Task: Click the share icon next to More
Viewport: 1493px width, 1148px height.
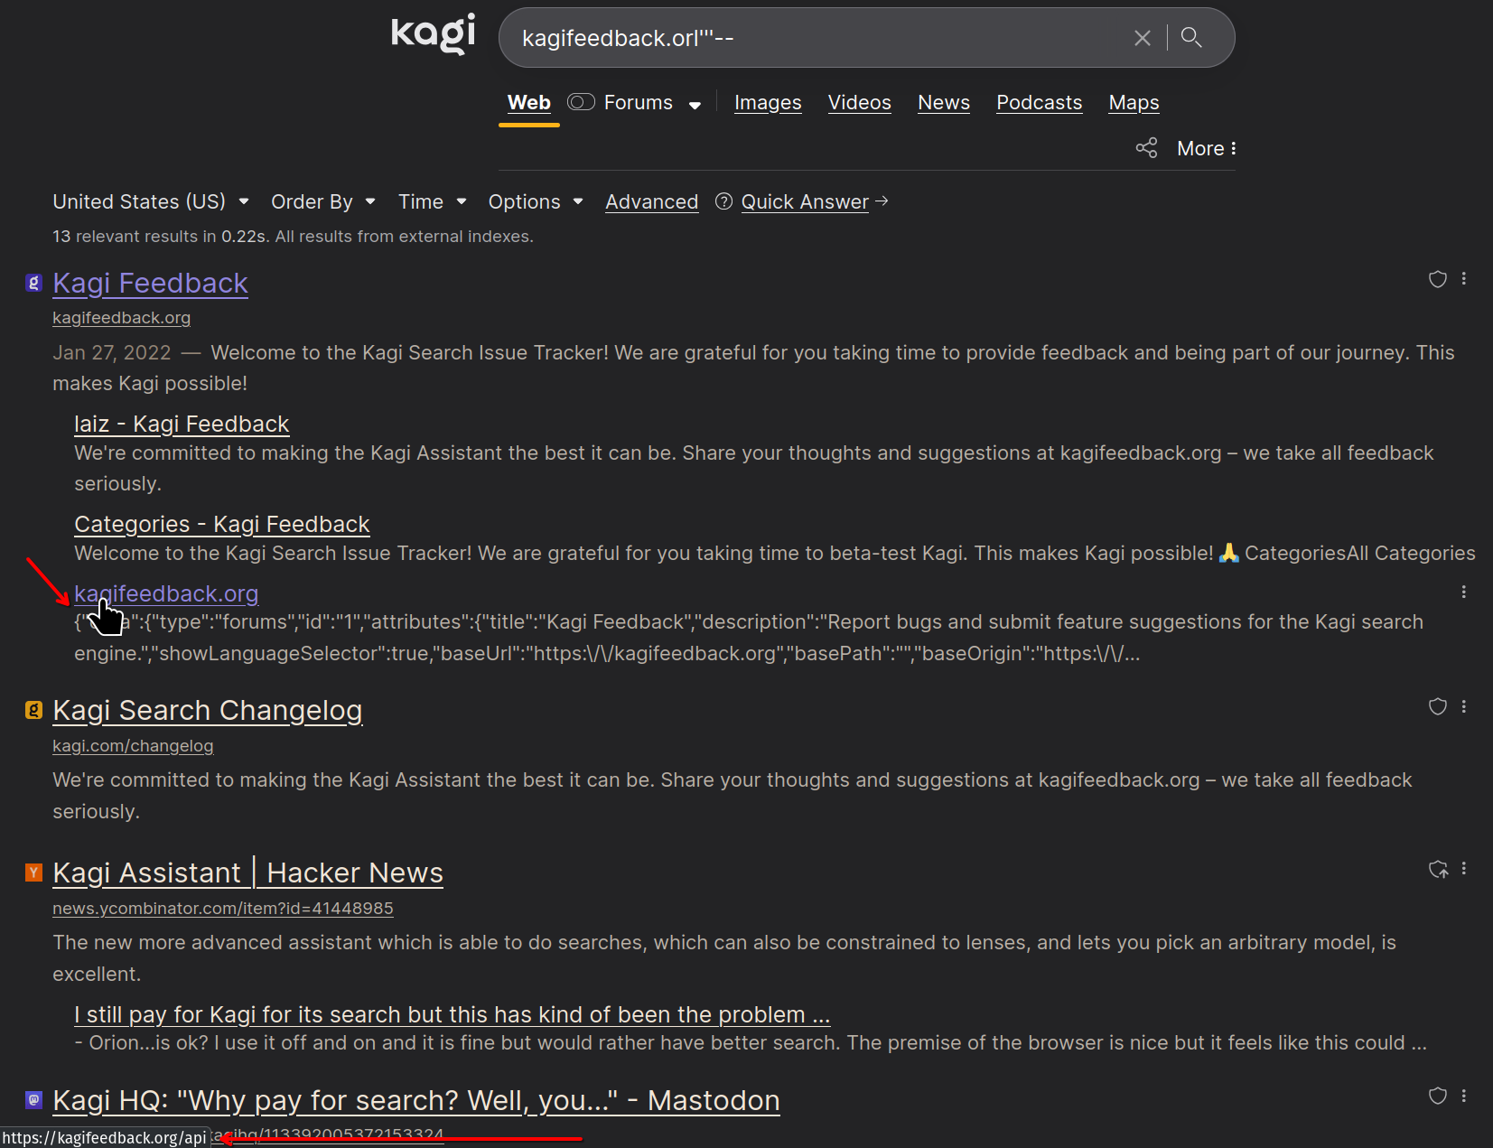Action: click(1146, 148)
